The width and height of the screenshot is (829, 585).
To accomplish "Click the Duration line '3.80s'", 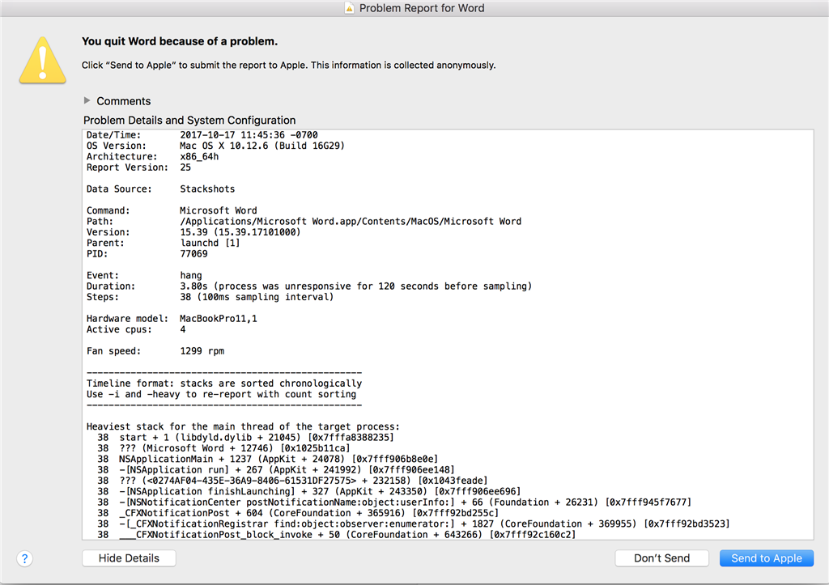I will point(308,286).
